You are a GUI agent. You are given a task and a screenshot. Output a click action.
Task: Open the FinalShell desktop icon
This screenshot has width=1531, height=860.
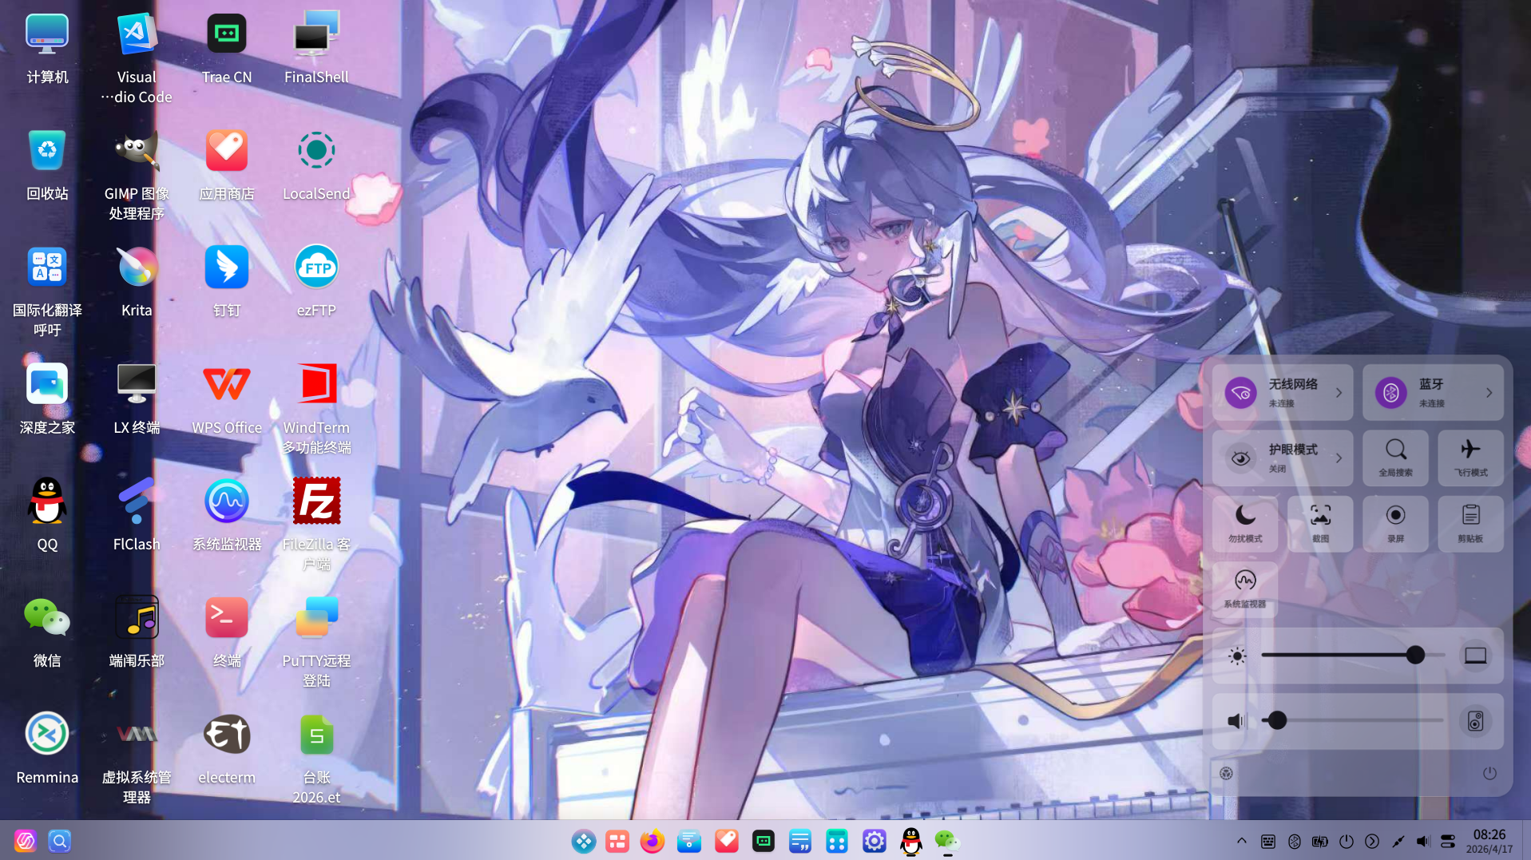click(x=316, y=34)
